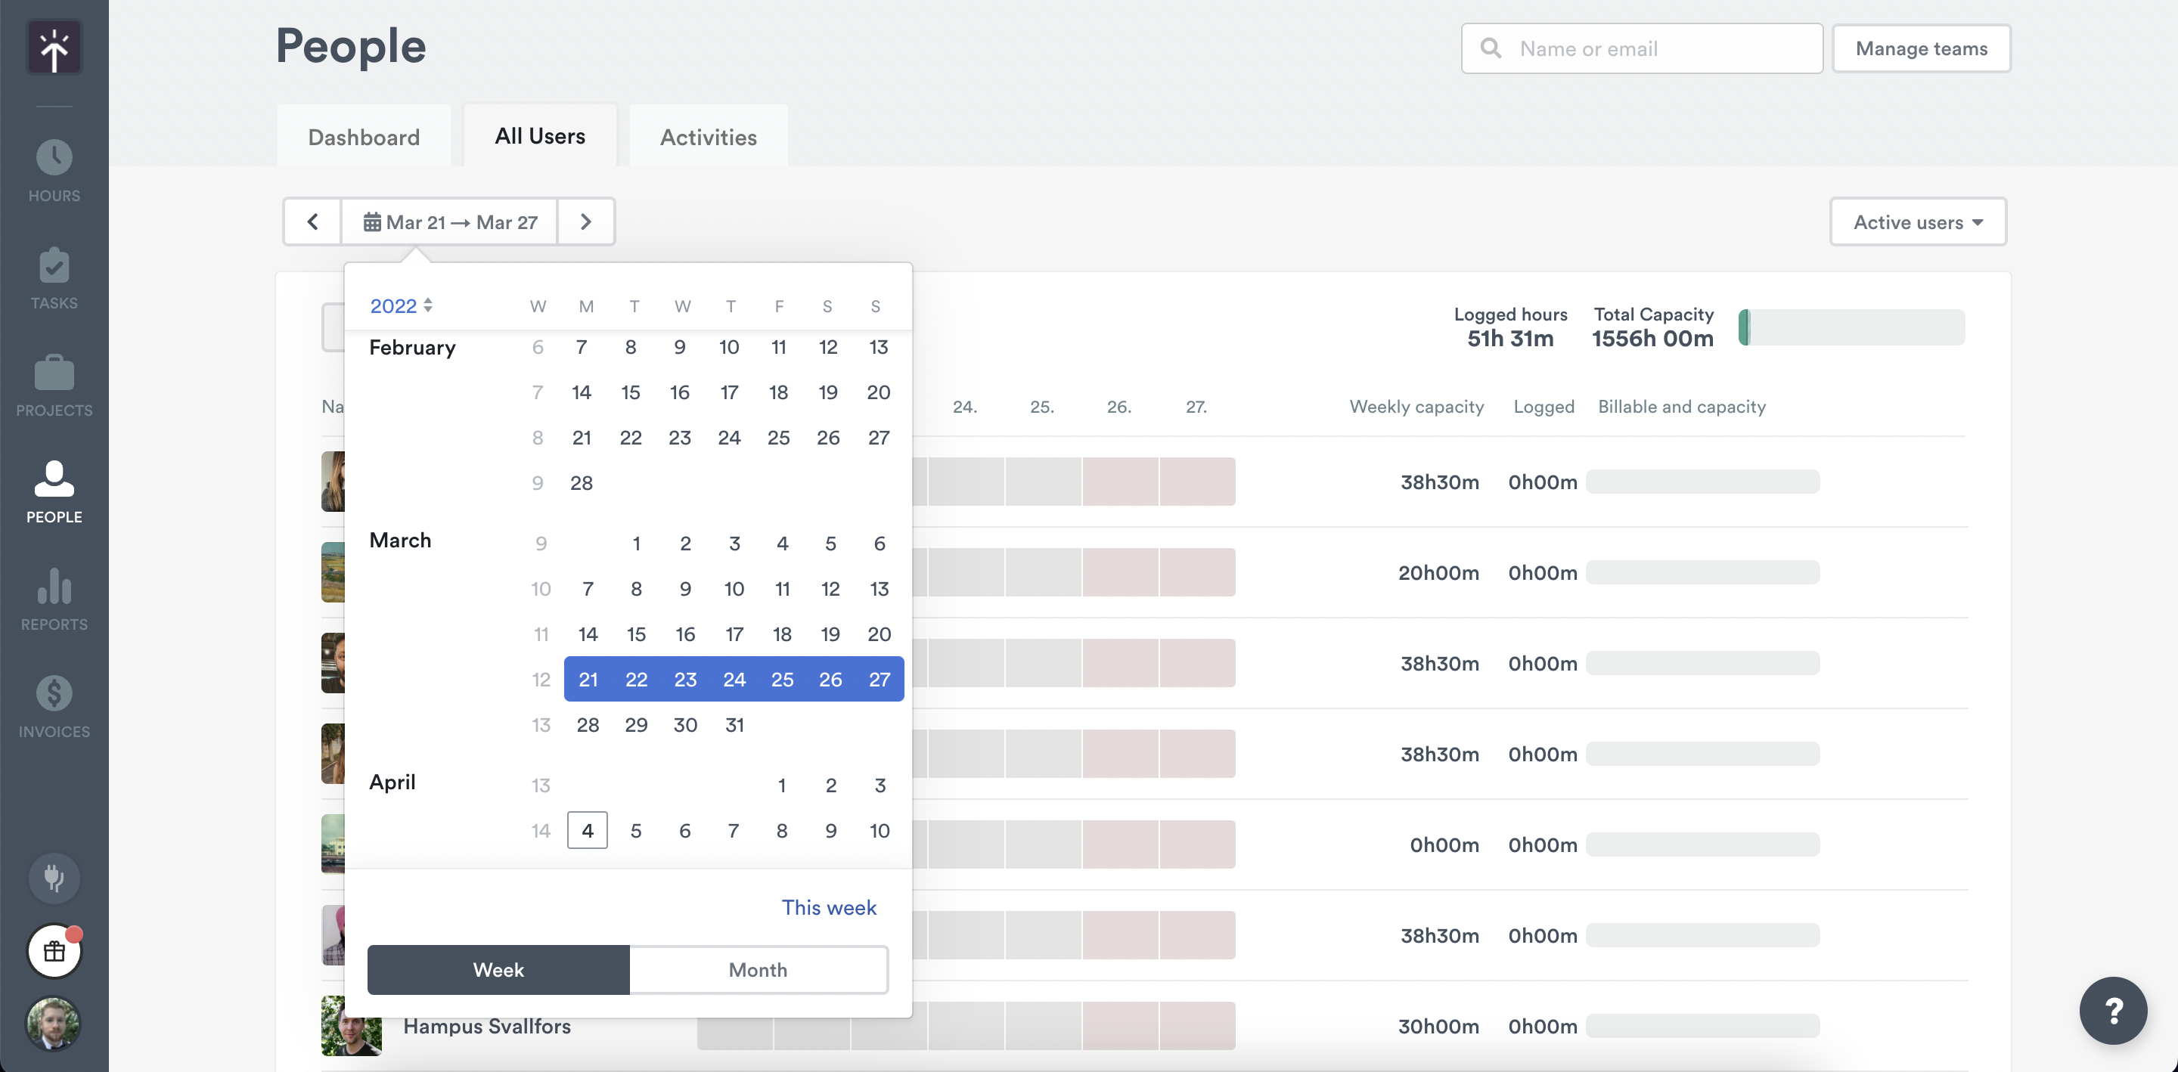Open the gift notifications icon
Viewport: 2178px width, 1072px height.
(53, 950)
